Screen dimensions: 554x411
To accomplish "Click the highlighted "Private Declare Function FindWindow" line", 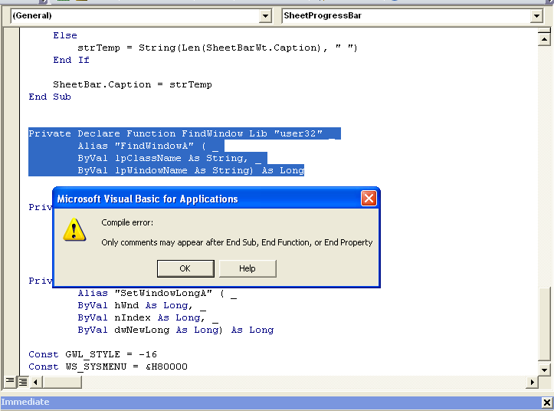I will pyautogui.click(x=185, y=133).
